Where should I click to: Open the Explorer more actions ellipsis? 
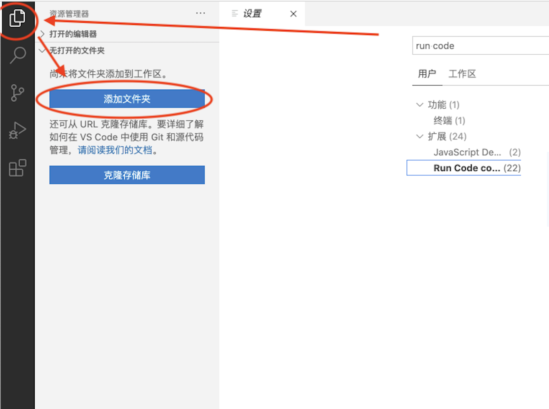click(200, 13)
